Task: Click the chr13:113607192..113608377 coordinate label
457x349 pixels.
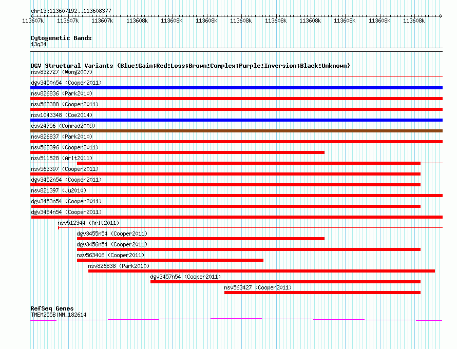Action: 71,11
